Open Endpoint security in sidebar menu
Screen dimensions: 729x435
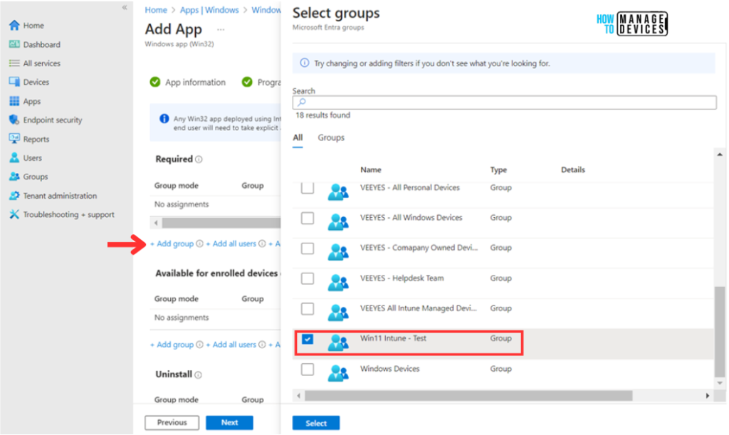click(x=53, y=120)
